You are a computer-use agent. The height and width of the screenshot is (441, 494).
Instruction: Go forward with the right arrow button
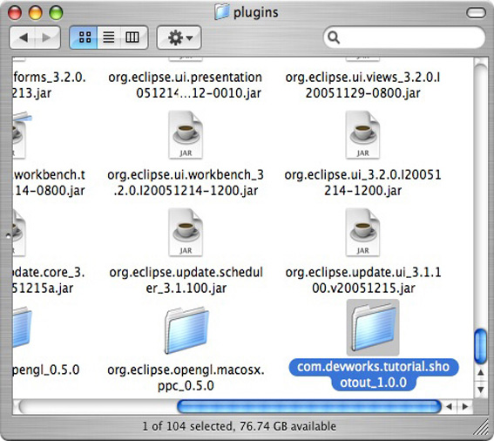(47, 37)
